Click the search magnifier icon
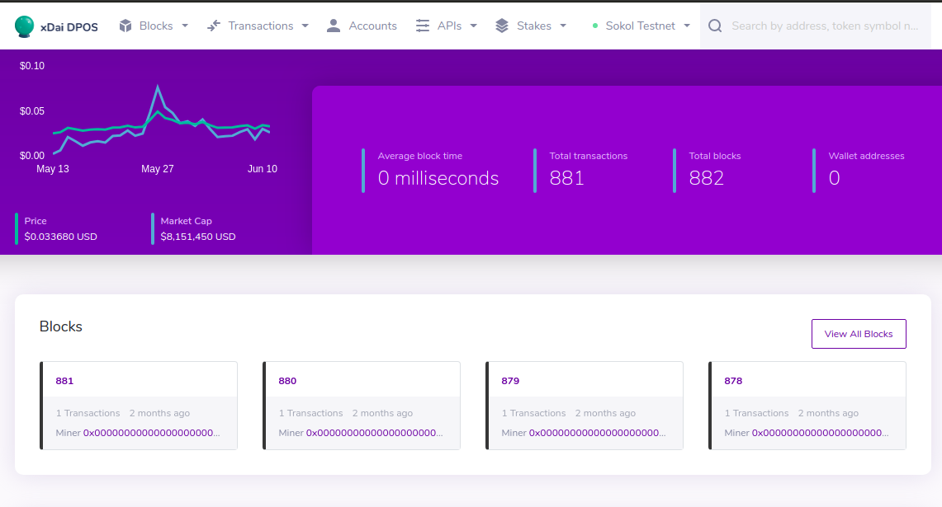 pyautogui.click(x=715, y=26)
